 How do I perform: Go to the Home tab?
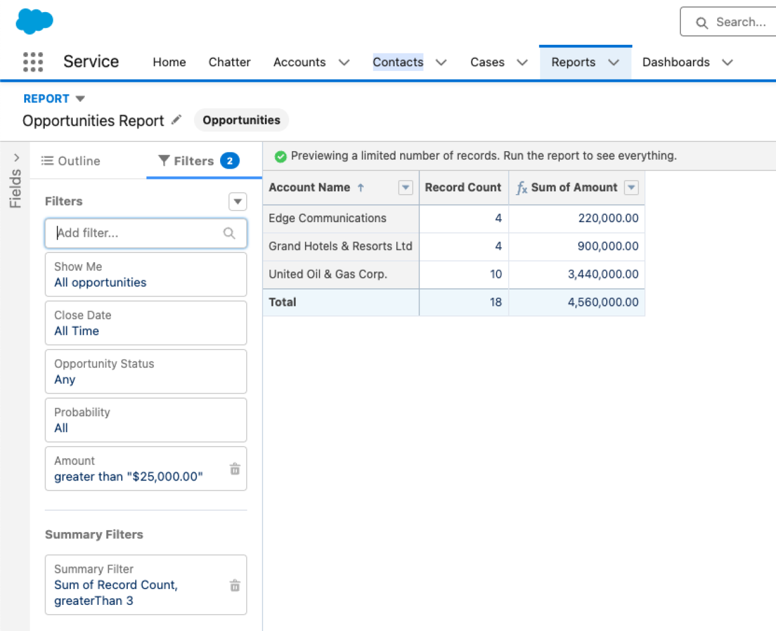click(x=169, y=62)
